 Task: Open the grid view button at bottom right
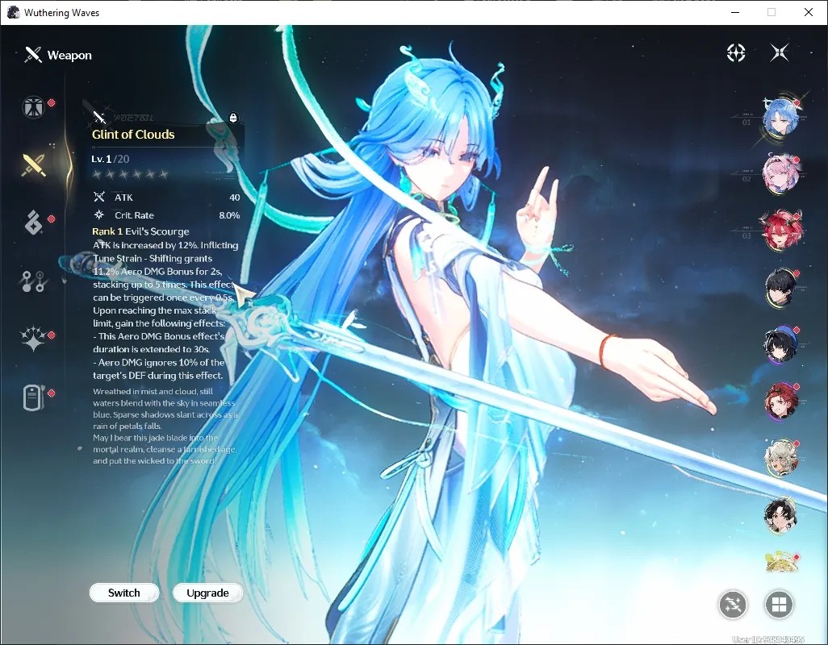(780, 605)
